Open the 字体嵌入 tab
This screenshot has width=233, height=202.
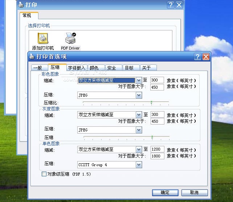pyautogui.click(x=77, y=68)
